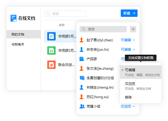Click 张文洁 orange avatar icon

point(82,68)
